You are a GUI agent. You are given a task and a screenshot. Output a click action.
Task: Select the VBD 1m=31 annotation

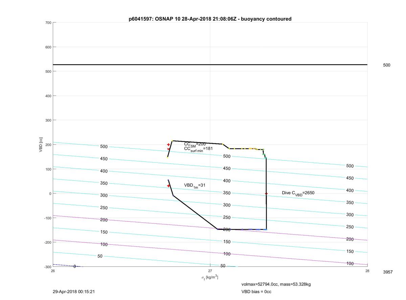click(195, 185)
